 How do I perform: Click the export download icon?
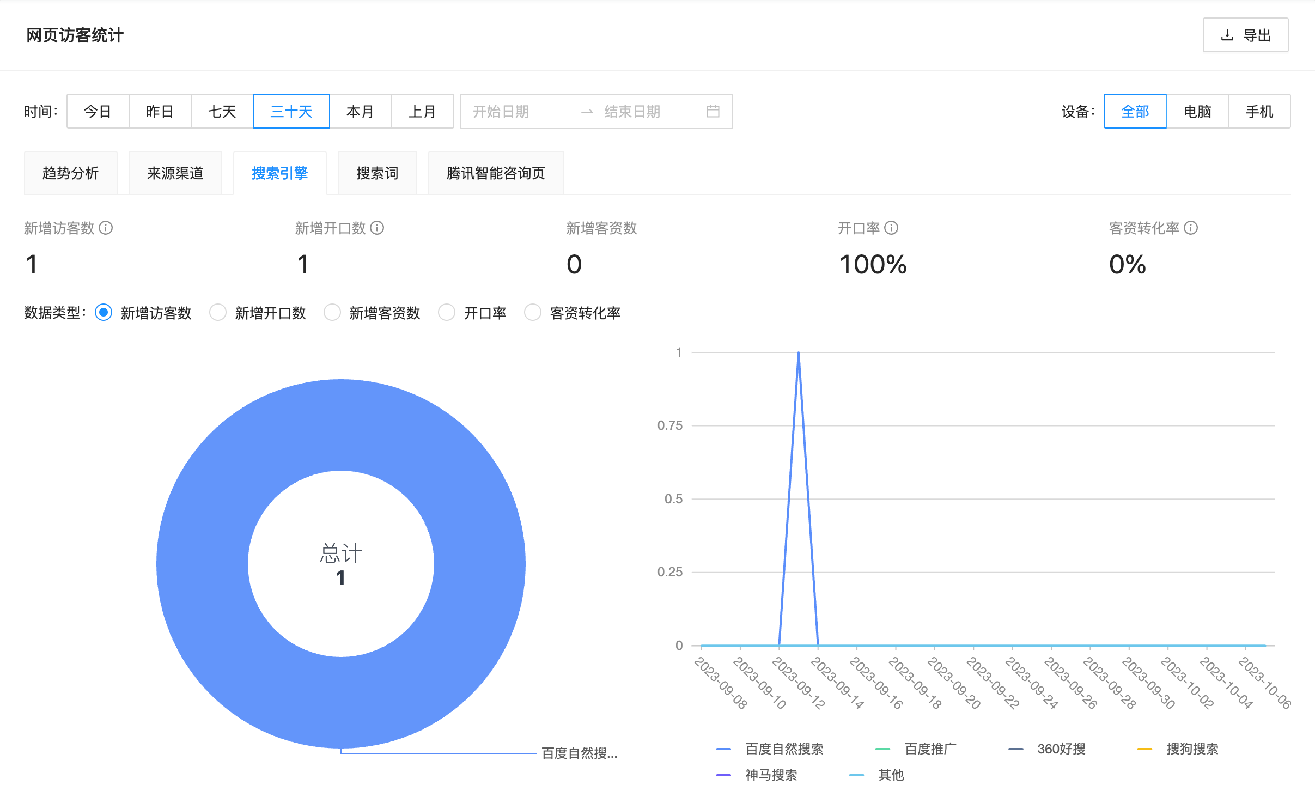click(x=1226, y=34)
